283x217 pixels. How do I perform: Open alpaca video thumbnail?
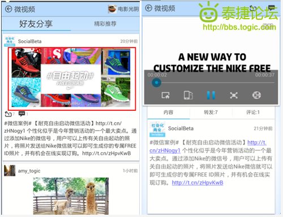pyautogui.click(x=71, y=196)
